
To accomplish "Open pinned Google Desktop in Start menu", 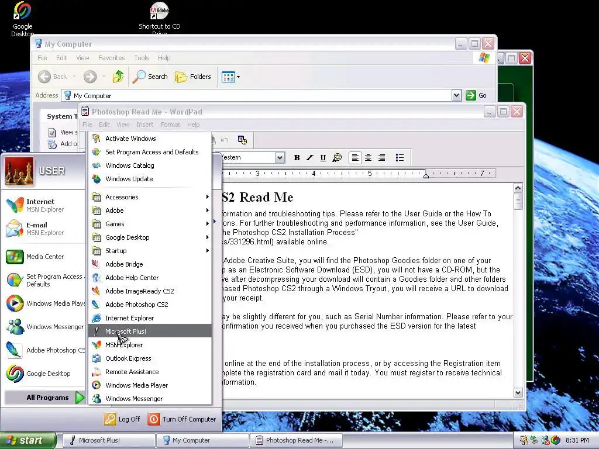I will [44, 374].
